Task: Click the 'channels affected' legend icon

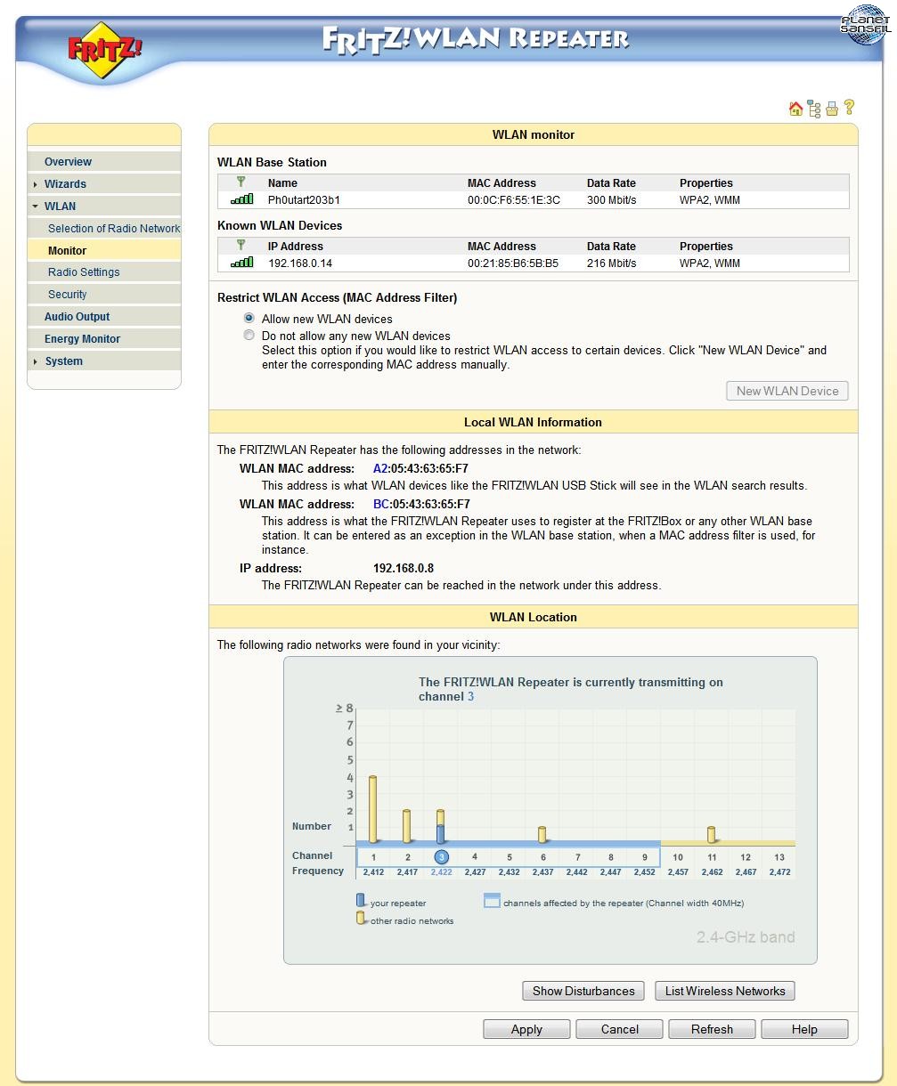Action: (x=492, y=901)
